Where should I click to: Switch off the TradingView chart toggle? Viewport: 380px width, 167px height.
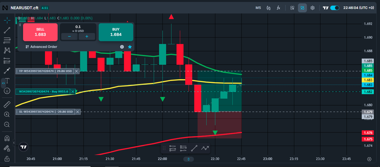335,8
